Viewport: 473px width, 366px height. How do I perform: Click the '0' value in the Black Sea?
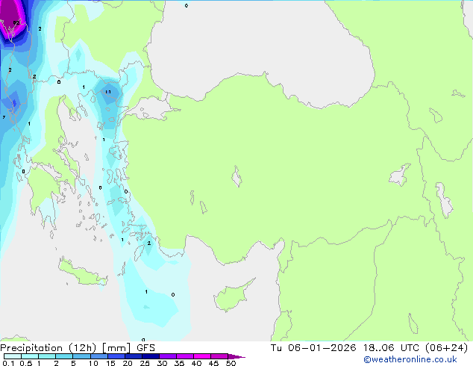[186, 5]
